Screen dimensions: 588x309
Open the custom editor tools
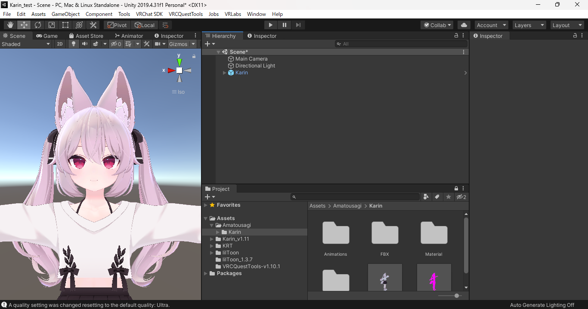click(93, 25)
